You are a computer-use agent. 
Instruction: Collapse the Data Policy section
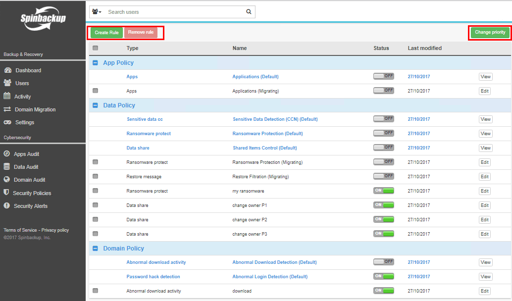coord(96,105)
